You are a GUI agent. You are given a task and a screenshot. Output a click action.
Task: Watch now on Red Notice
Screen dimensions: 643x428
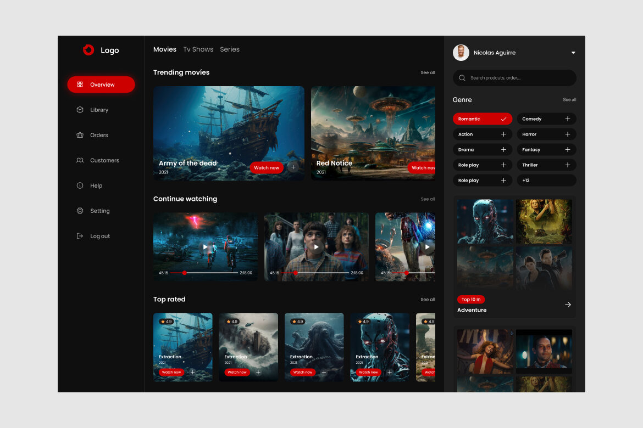click(423, 167)
